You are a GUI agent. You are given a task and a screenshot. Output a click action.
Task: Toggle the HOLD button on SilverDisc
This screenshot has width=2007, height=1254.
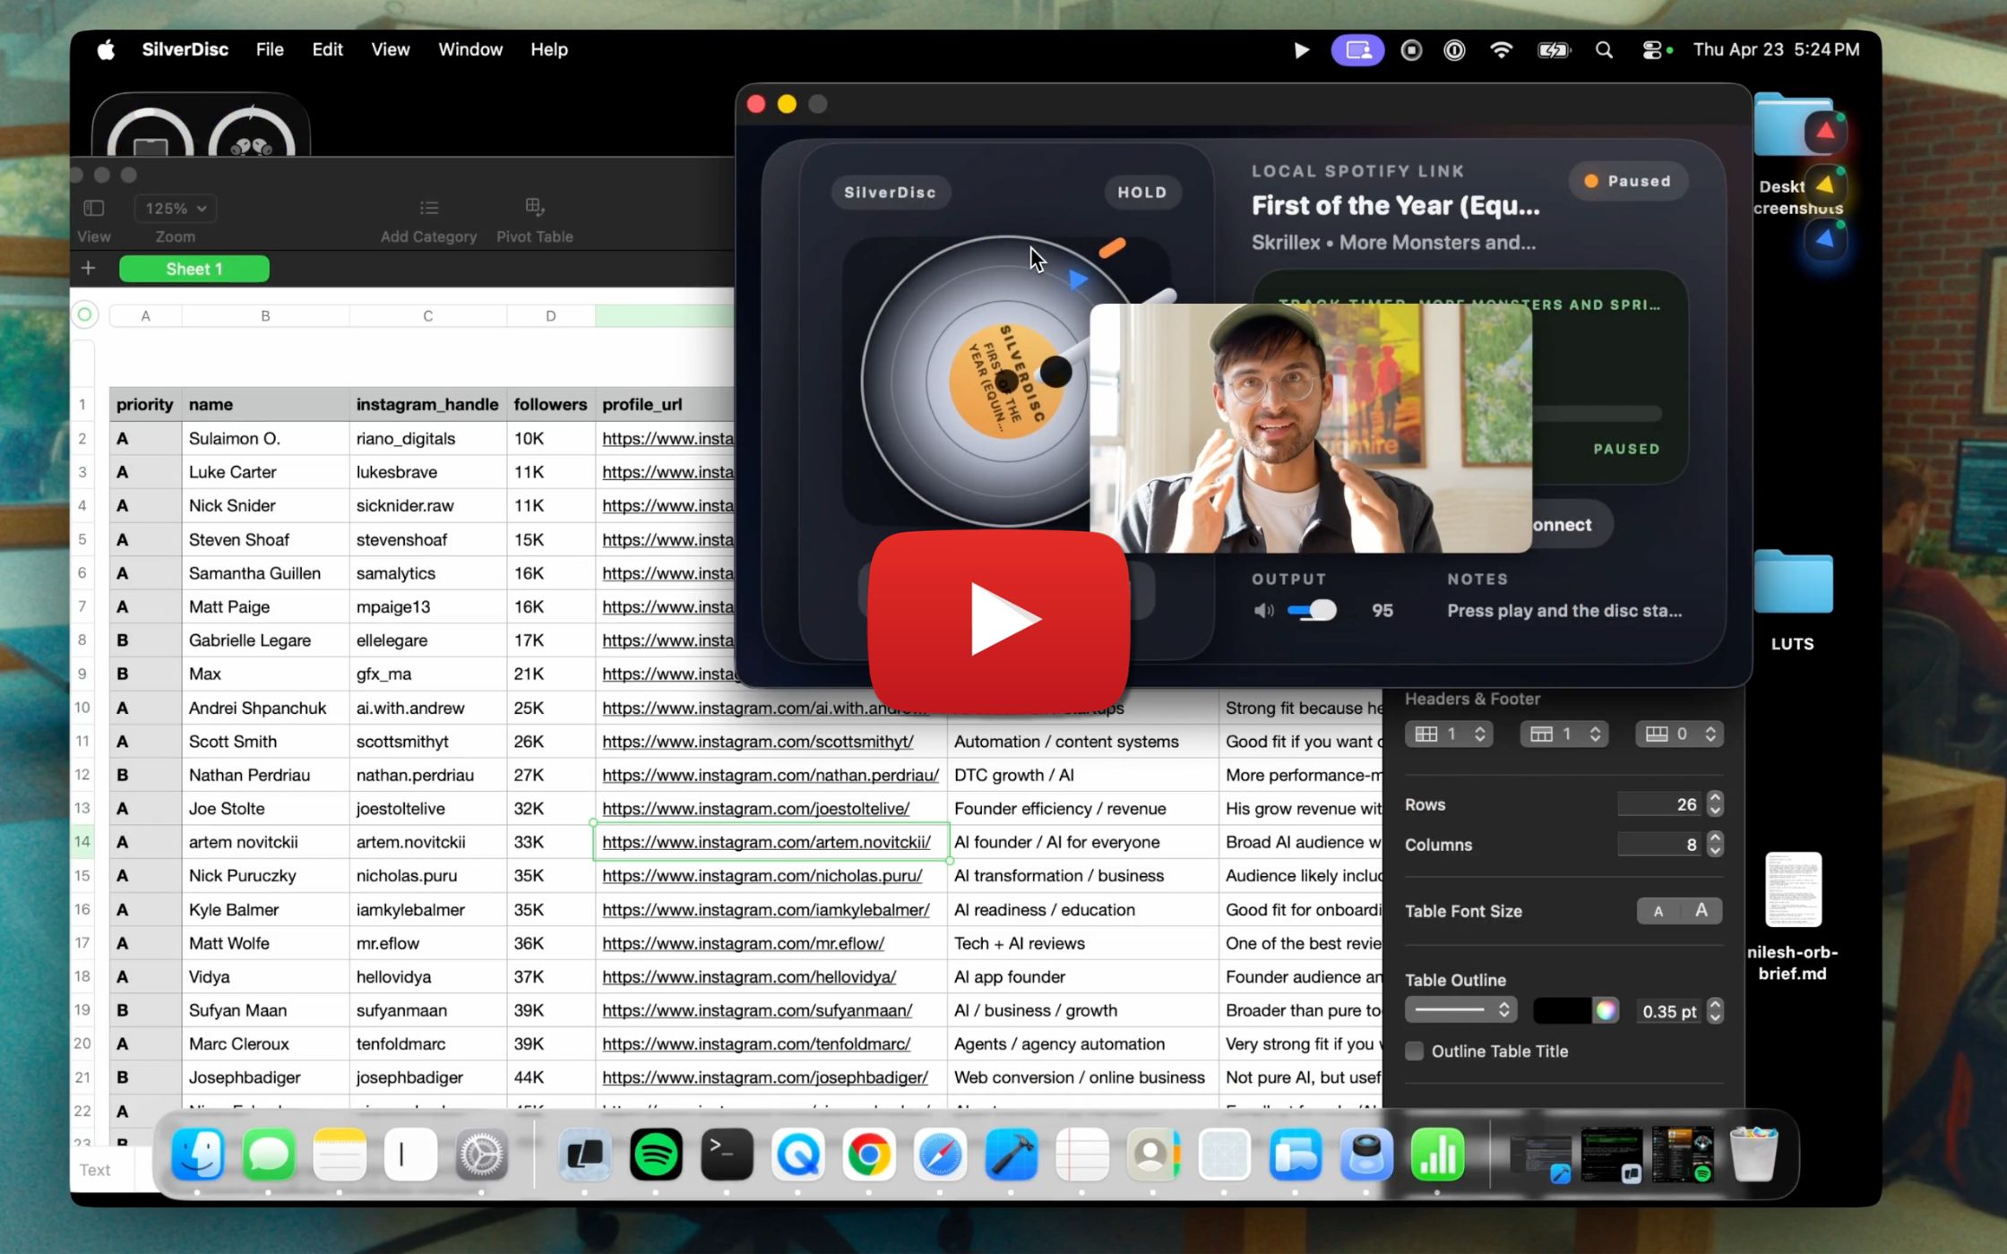point(1141,193)
